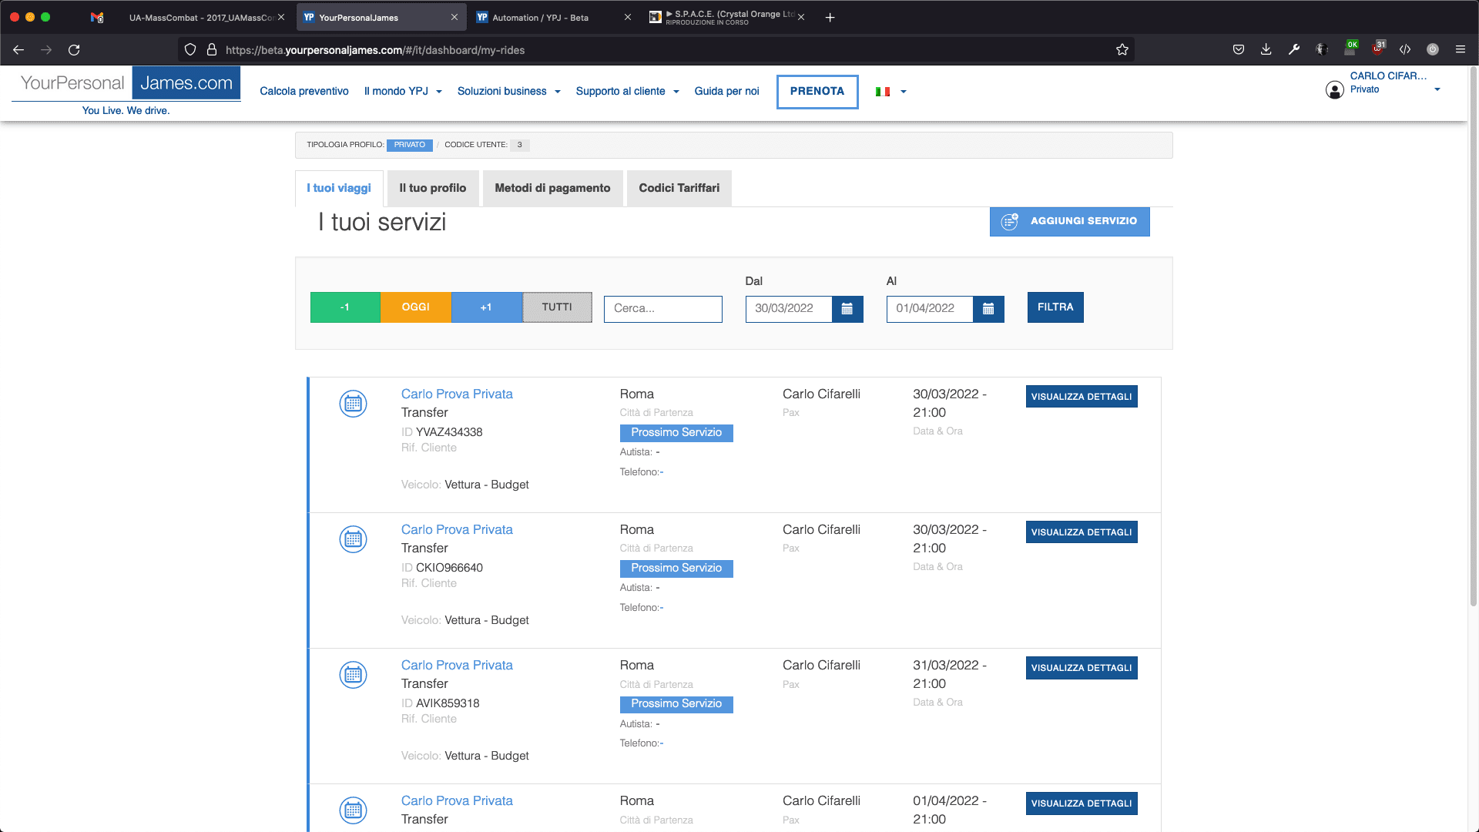The height and width of the screenshot is (832, 1479).
Task: Click the tracking protection shield icon
Action: 190,50
